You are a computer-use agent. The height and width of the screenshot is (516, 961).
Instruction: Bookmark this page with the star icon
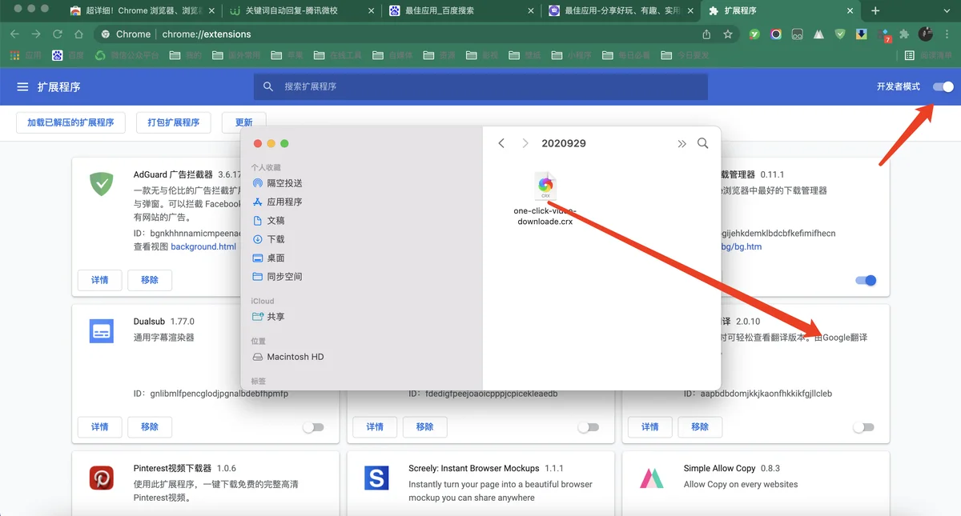(728, 34)
